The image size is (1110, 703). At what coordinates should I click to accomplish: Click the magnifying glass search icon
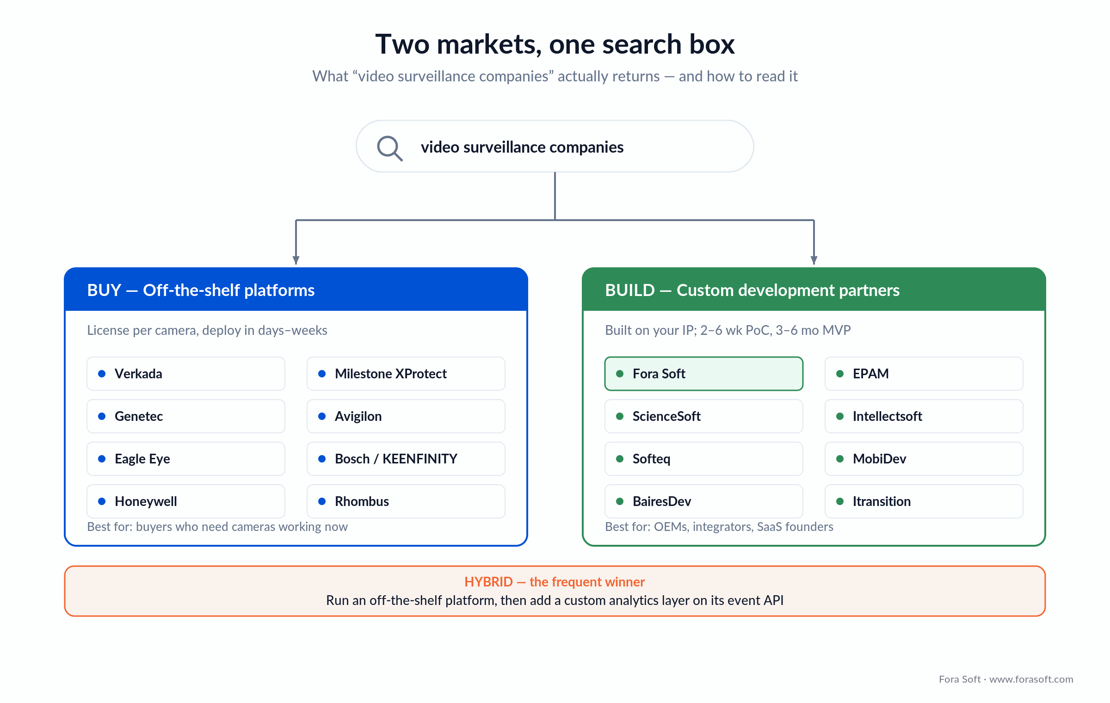click(x=390, y=148)
